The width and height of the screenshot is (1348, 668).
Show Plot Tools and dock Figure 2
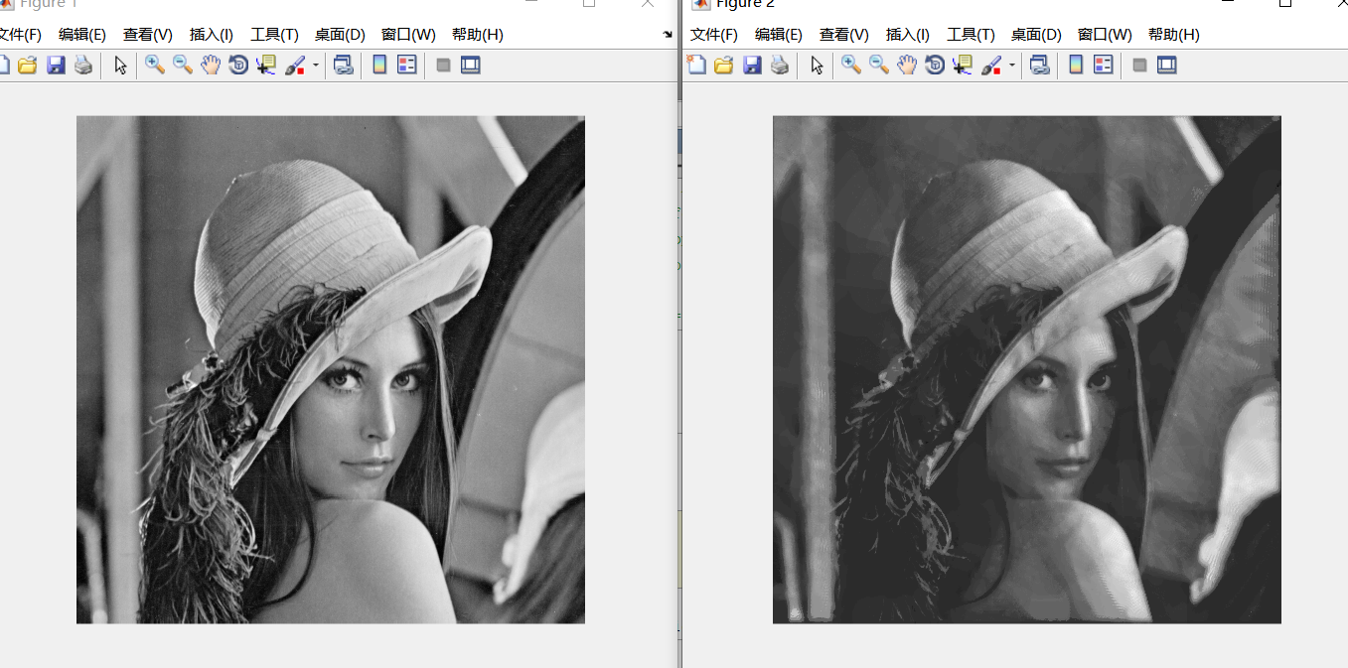(1167, 66)
